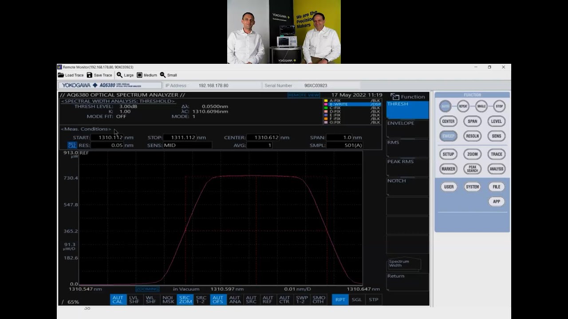Click the SENS MID field
This screenshot has height=319, width=568.
click(x=187, y=145)
